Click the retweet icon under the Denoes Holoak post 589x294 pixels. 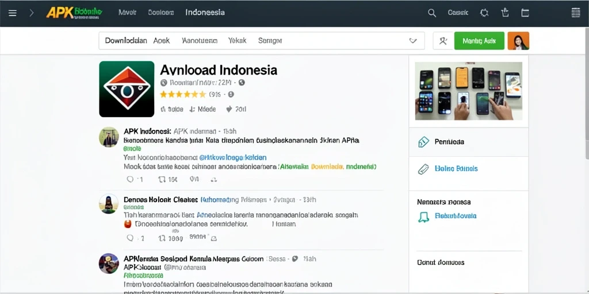coord(162,238)
